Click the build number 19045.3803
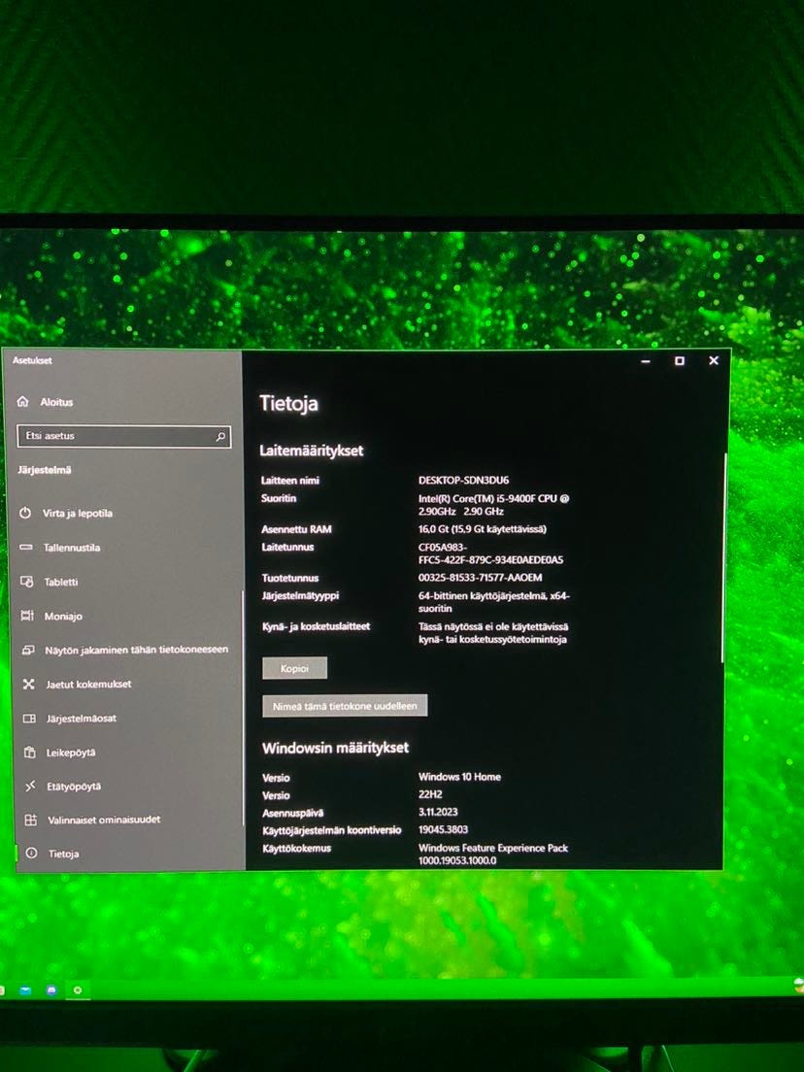Viewport: 804px width, 1072px height. pyautogui.click(x=443, y=829)
